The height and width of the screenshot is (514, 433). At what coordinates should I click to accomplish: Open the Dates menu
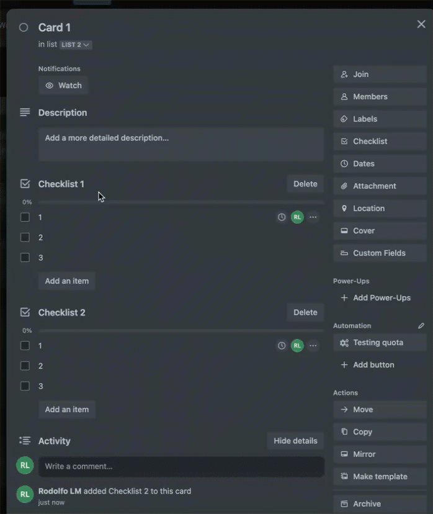coord(379,164)
